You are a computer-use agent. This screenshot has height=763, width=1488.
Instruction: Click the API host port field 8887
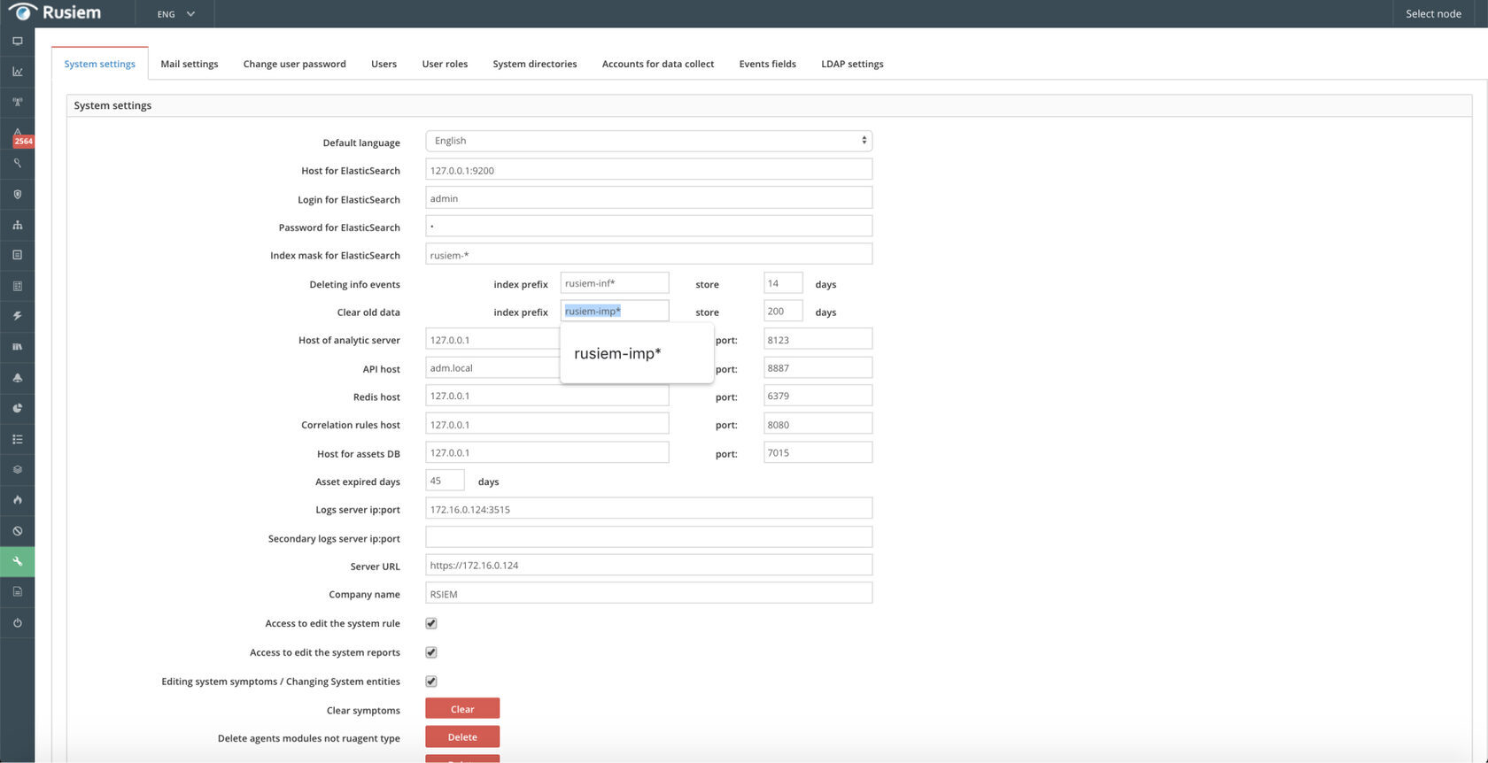[818, 367]
